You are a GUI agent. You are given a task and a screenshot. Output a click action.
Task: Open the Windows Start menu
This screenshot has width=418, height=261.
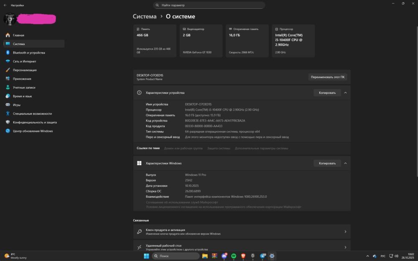[146, 256]
